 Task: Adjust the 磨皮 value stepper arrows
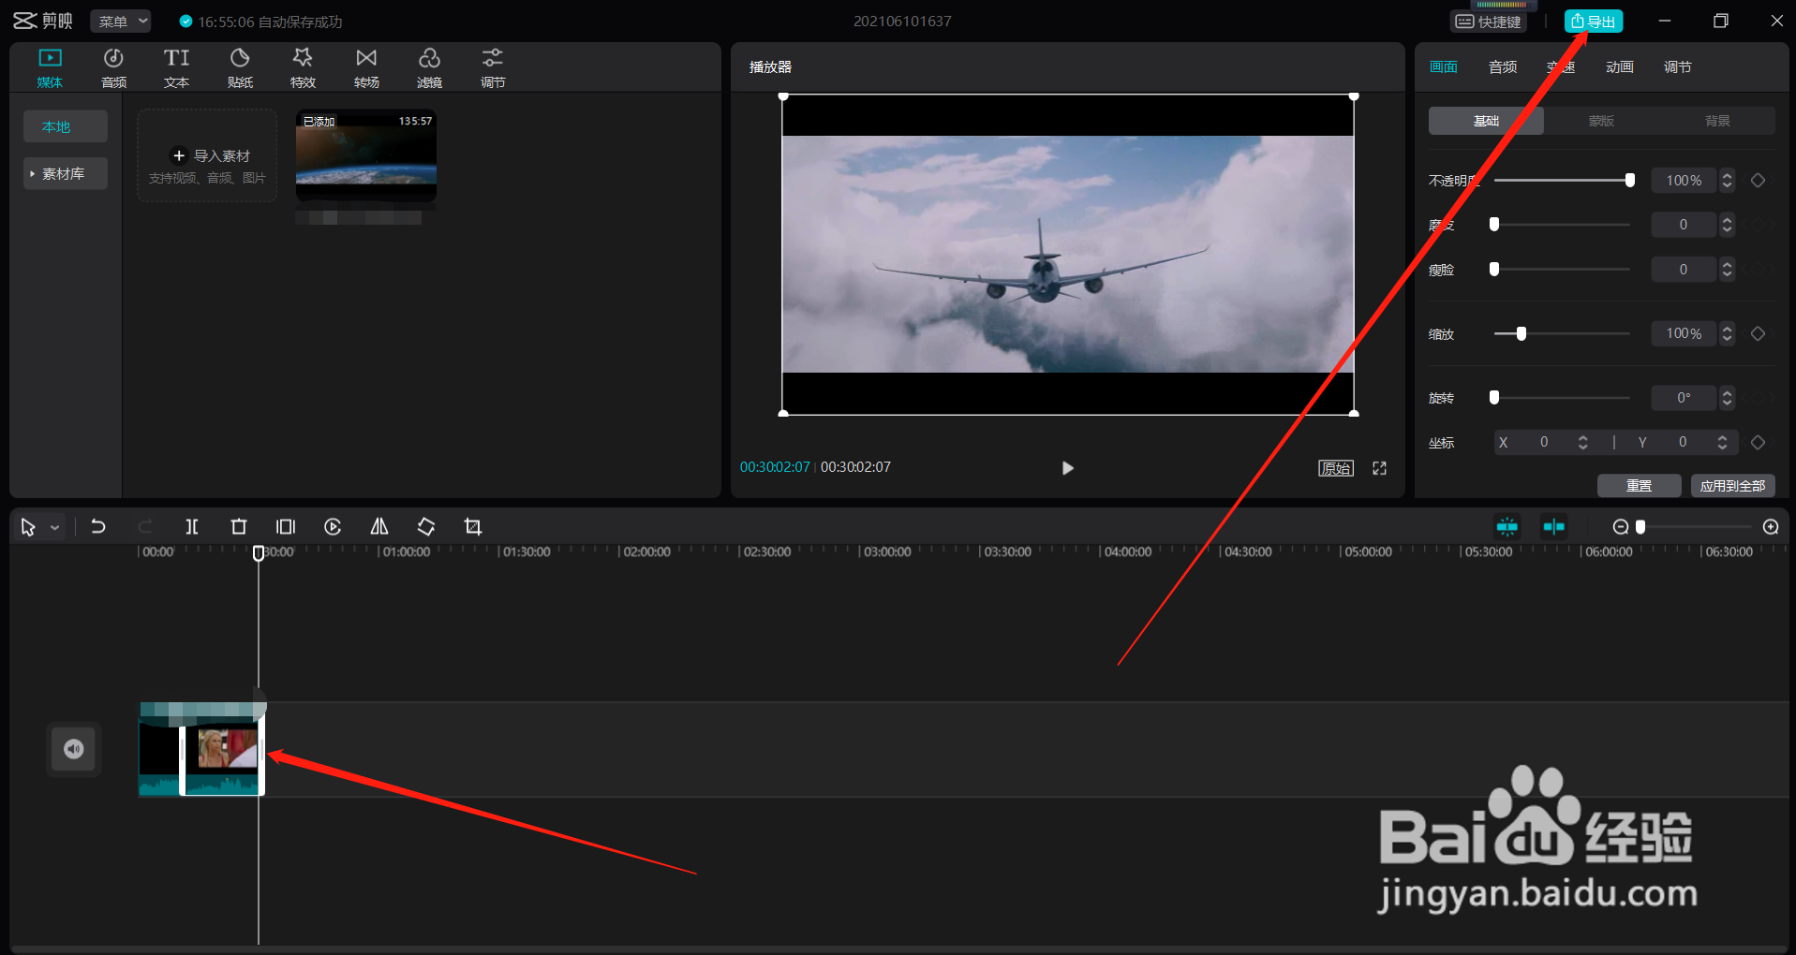pyautogui.click(x=1727, y=225)
